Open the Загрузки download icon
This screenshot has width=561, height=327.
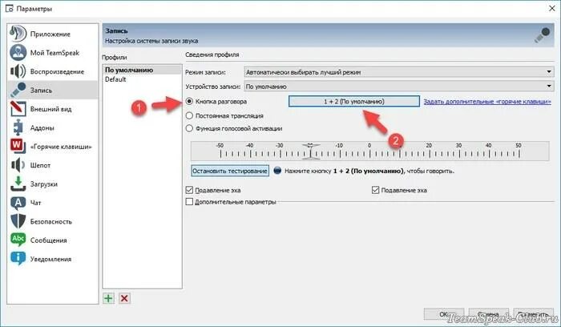coord(18,184)
